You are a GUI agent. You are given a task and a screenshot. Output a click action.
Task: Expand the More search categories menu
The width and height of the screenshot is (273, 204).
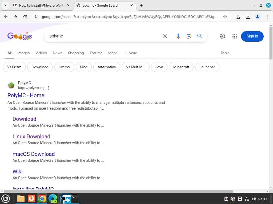point(131,53)
